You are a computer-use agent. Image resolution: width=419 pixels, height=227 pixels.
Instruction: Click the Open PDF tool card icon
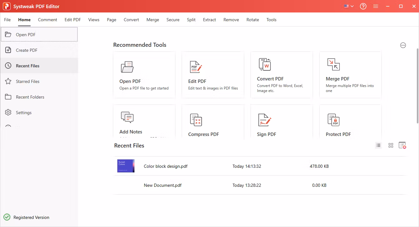[x=127, y=67]
